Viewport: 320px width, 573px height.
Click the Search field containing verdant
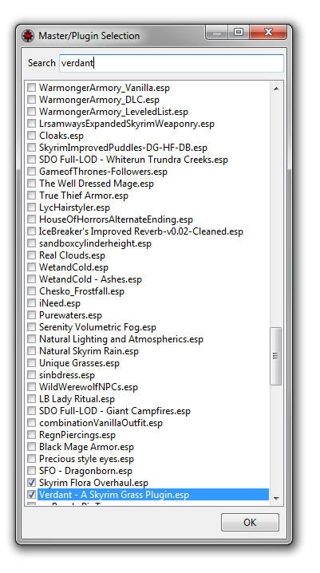(x=172, y=63)
